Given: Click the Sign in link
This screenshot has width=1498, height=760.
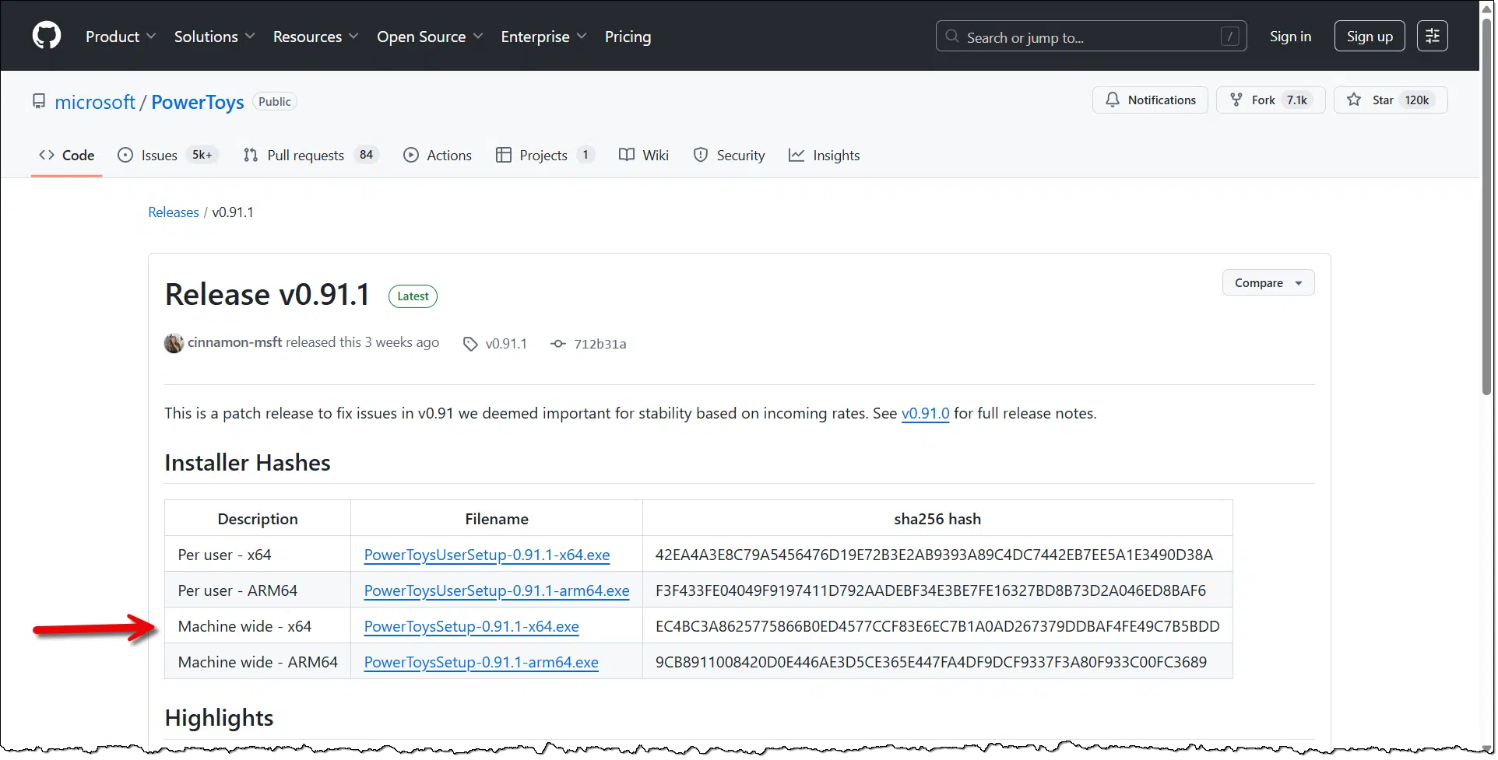Looking at the screenshot, I should click(1290, 37).
